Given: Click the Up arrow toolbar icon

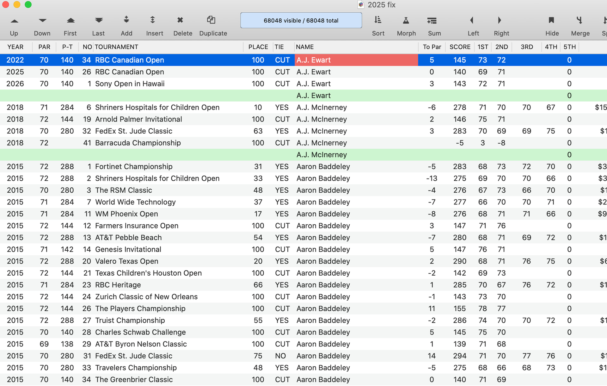Looking at the screenshot, I should pyautogui.click(x=14, y=21).
